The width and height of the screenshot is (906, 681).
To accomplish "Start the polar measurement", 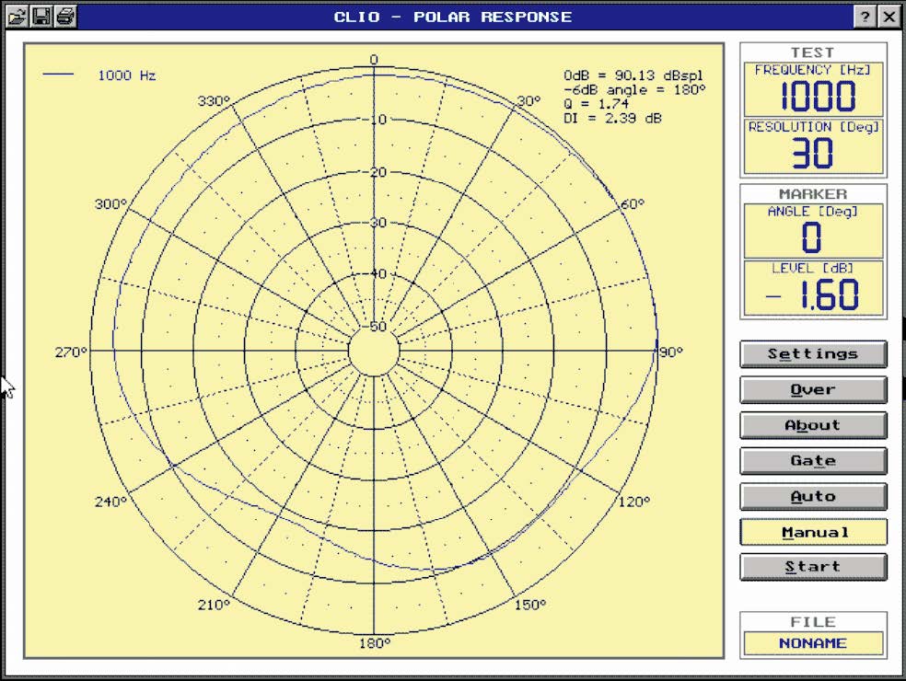I will [x=813, y=567].
